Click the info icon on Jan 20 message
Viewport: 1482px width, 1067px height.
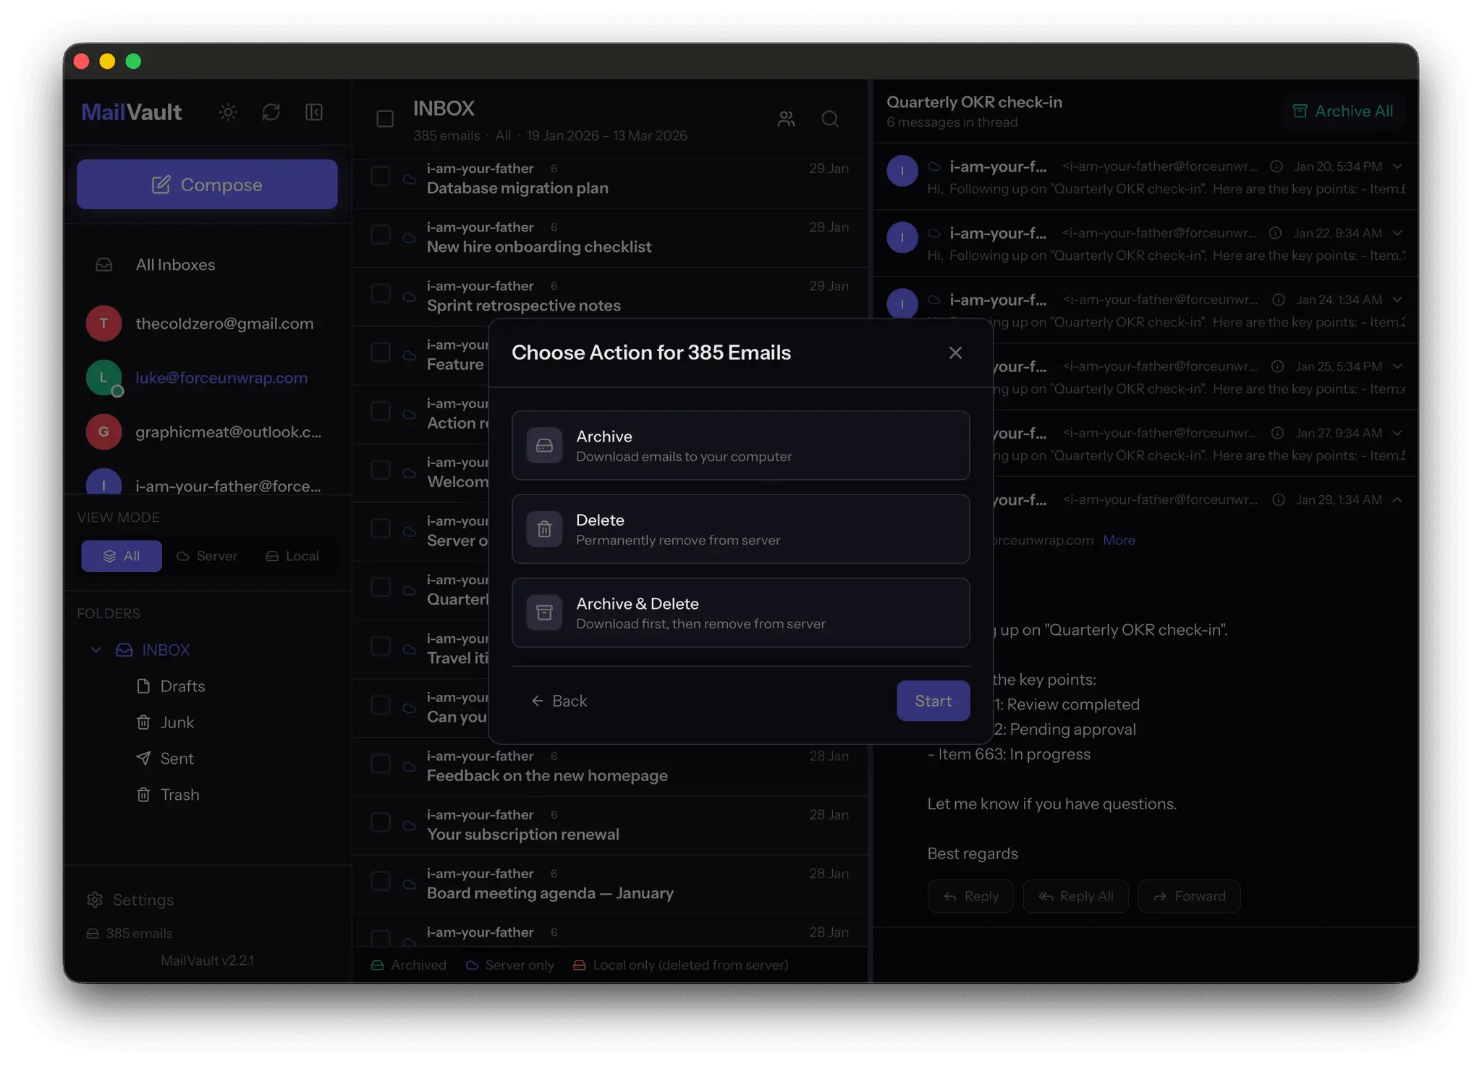(x=1276, y=166)
